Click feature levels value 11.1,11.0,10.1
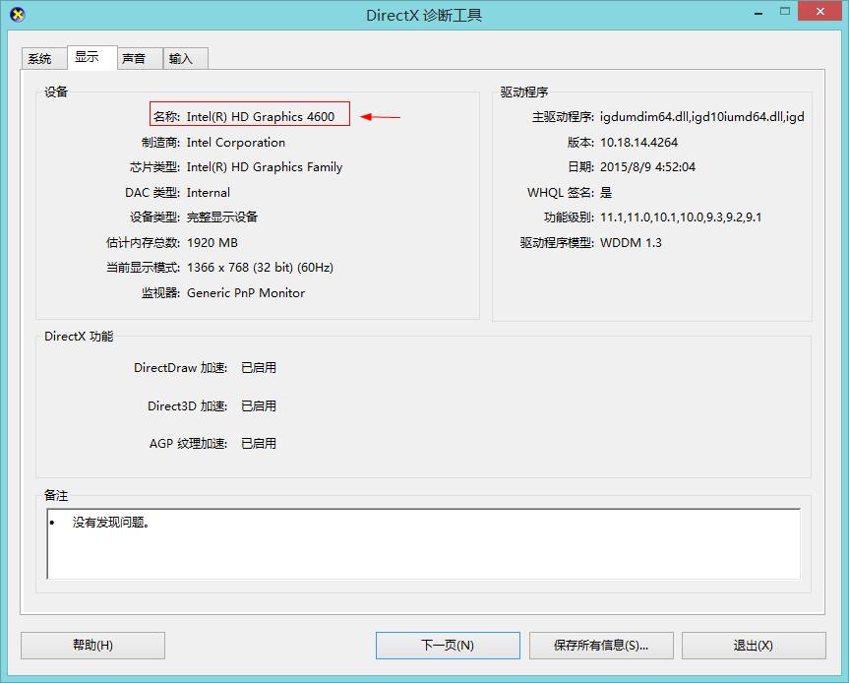 pos(681,217)
